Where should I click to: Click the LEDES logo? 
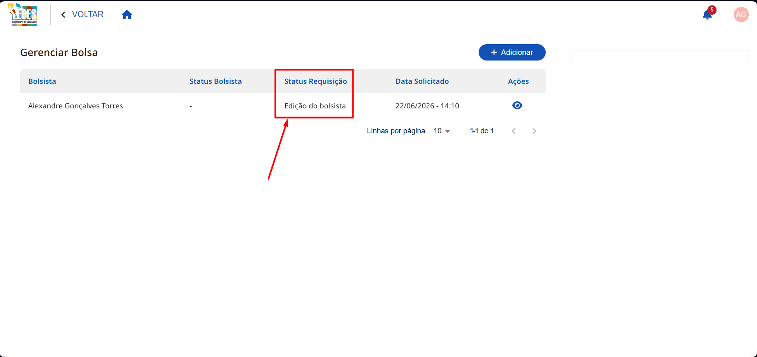(x=23, y=15)
